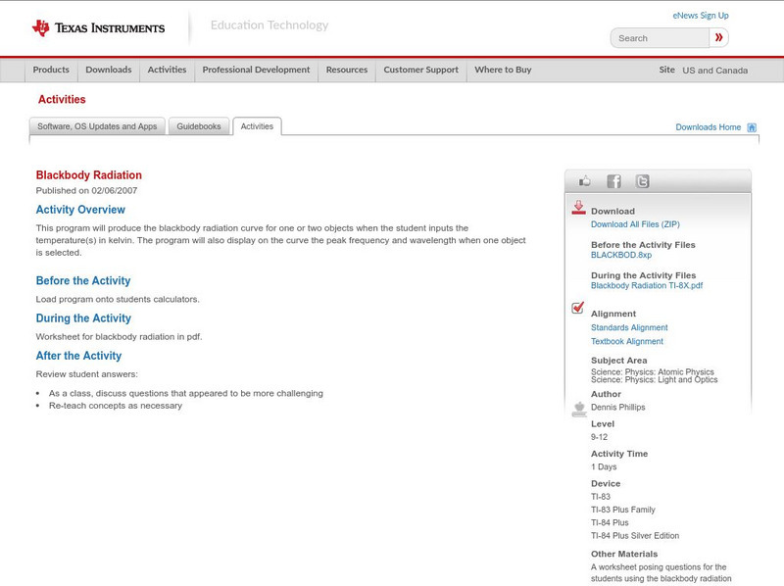Image resolution: width=784 pixels, height=586 pixels.
Task: Click the red Alignment checkmark icon
Action: pyautogui.click(x=578, y=308)
